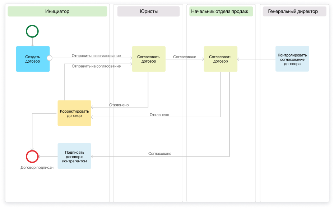Click the green start event circle
This screenshot has width=334, height=208.
click(x=32, y=31)
